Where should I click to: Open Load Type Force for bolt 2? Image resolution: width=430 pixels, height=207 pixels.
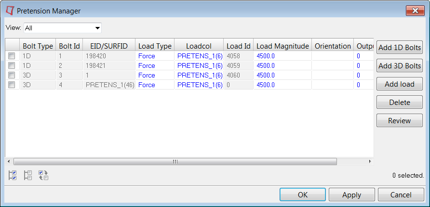click(x=147, y=65)
